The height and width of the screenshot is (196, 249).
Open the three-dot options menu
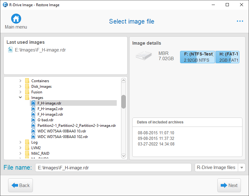(240, 21)
